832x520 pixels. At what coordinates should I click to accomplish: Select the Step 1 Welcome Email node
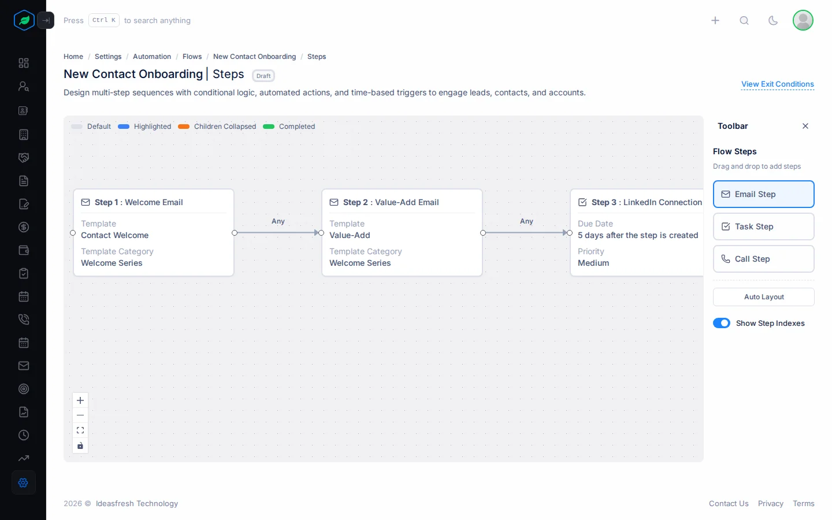[154, 233]
